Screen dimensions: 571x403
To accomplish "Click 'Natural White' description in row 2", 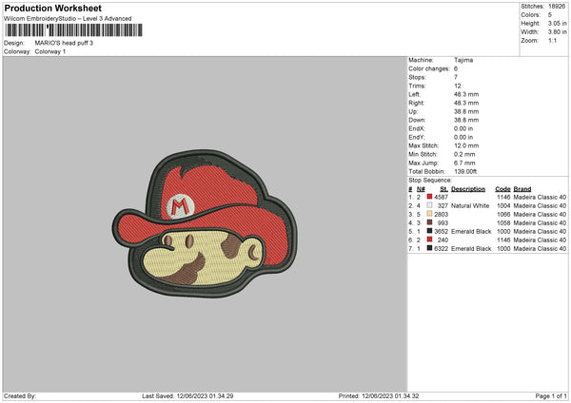I will click(470, 205).
